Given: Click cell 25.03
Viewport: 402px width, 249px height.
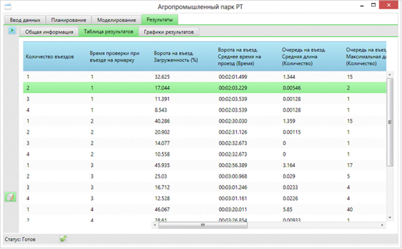Looking at the screenshot, I should coord(161,176).
